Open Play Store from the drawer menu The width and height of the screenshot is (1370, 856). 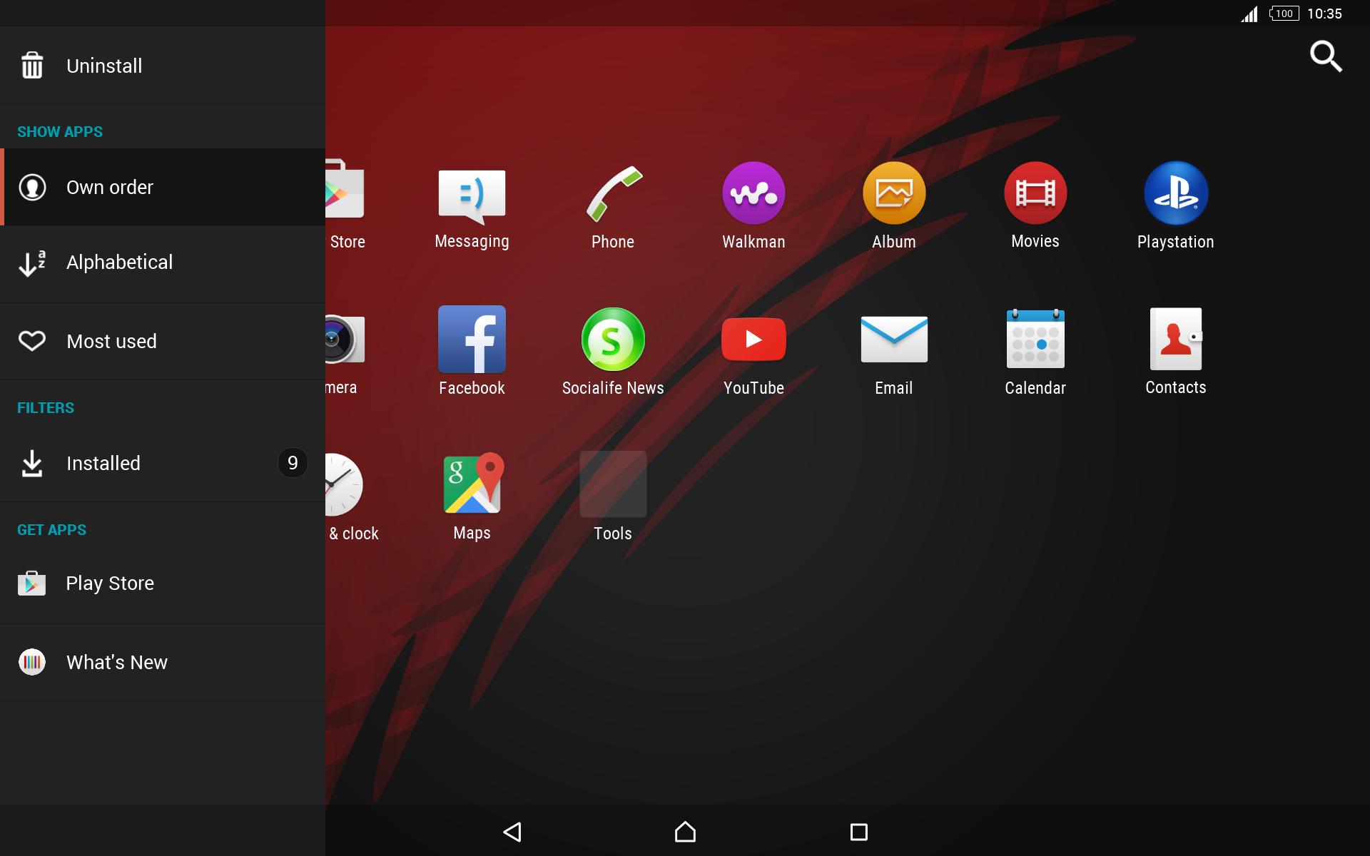coord(163,584)
